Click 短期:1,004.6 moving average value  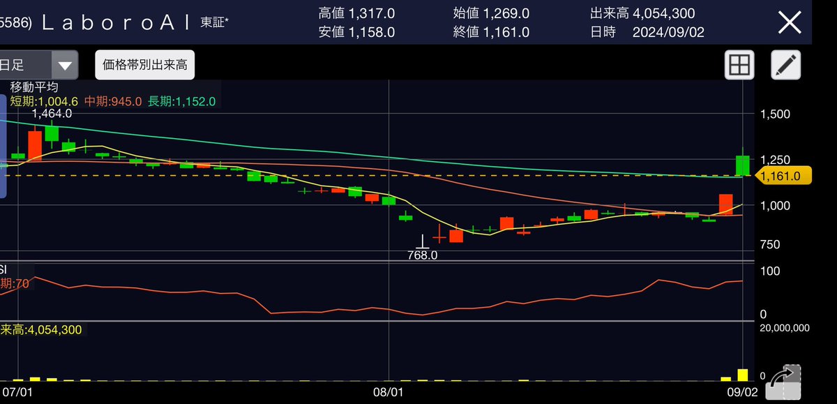[x=45, y=101]
